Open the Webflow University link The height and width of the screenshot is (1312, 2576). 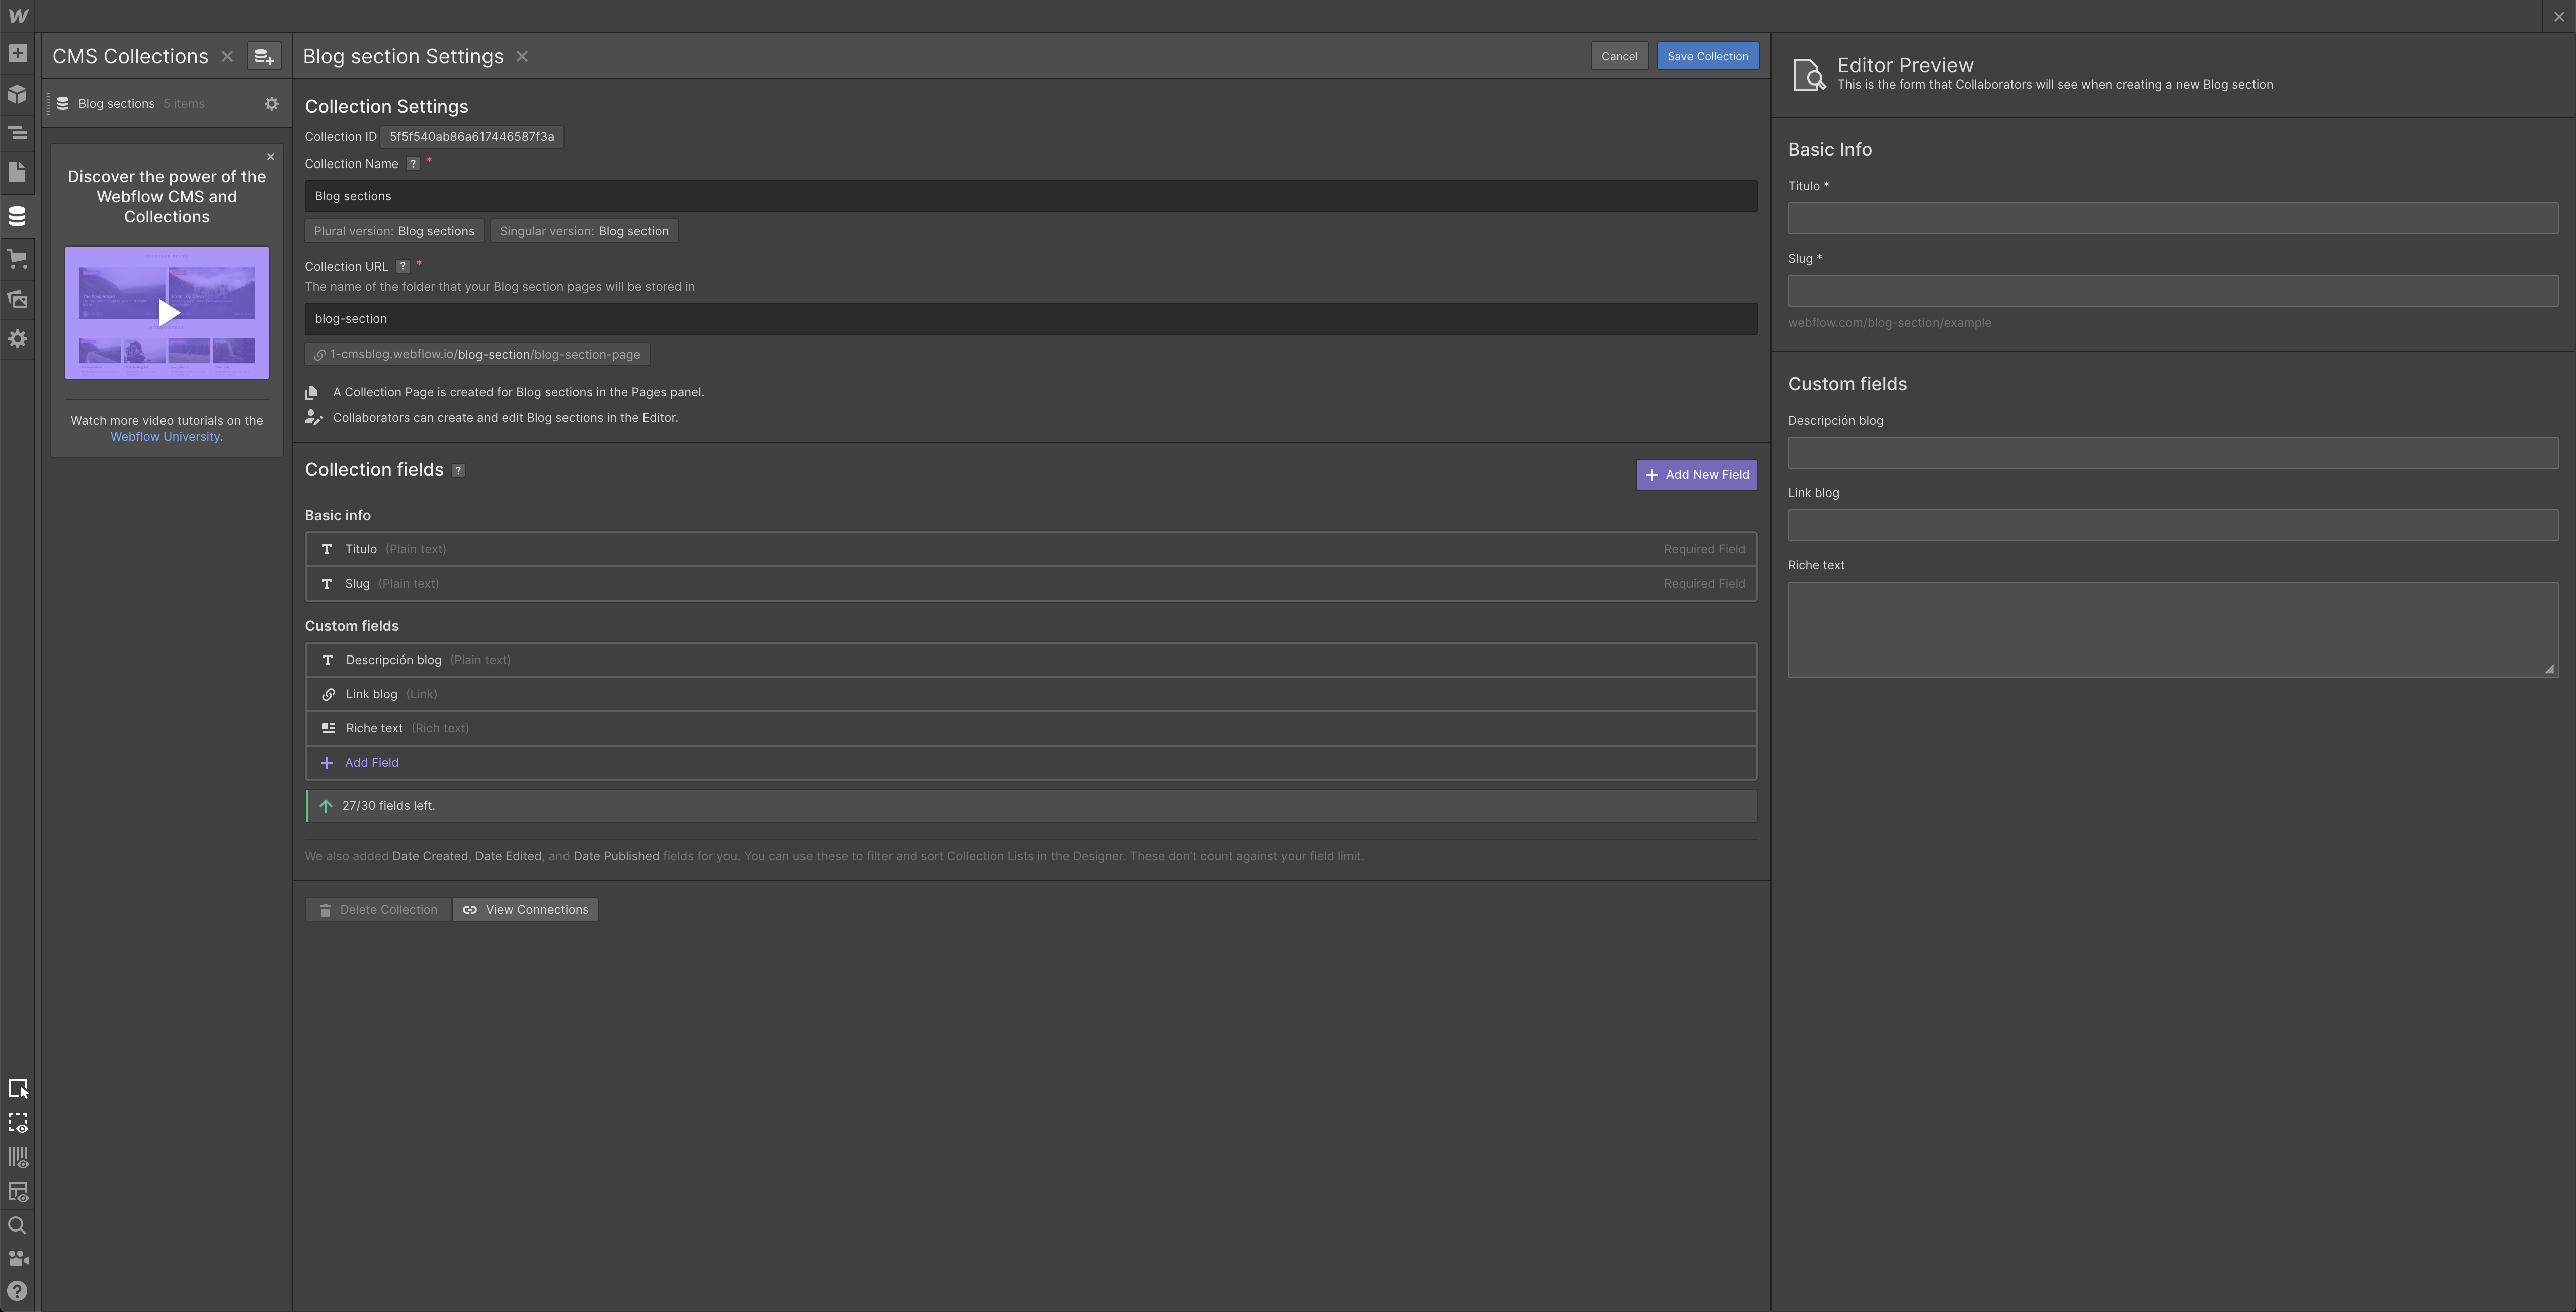point(165,437)
